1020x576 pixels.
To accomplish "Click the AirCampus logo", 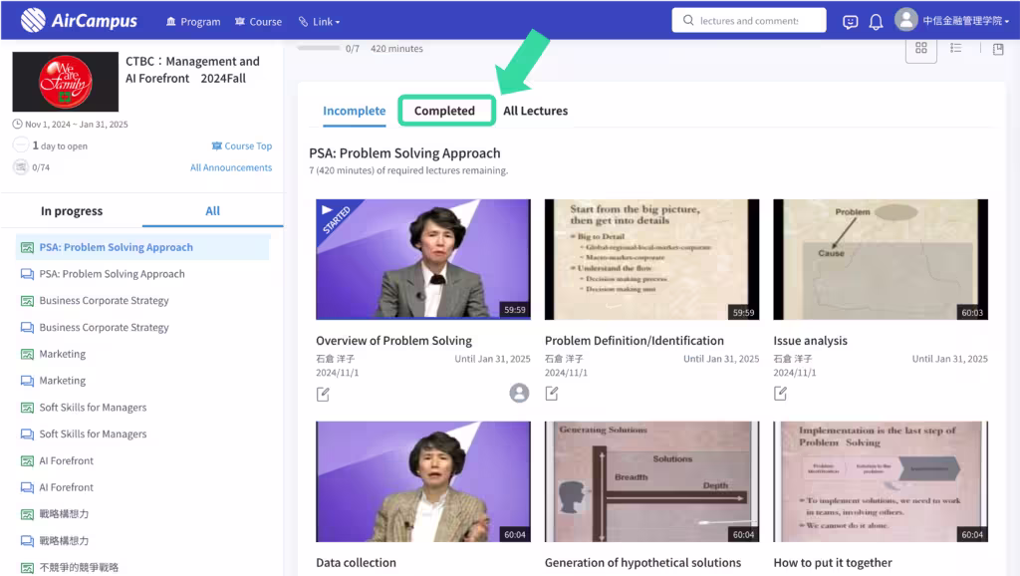I will coord(79,20).
